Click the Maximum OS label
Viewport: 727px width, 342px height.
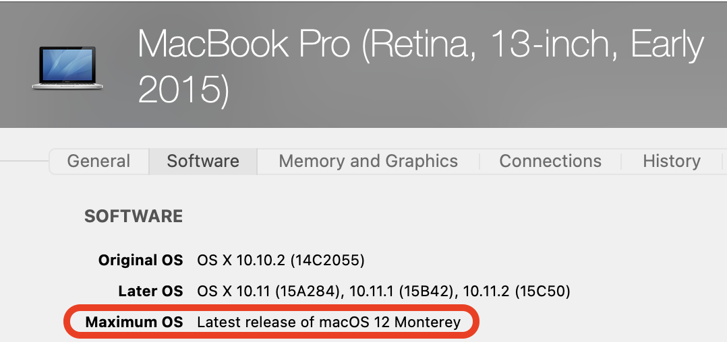coord(134,322)
